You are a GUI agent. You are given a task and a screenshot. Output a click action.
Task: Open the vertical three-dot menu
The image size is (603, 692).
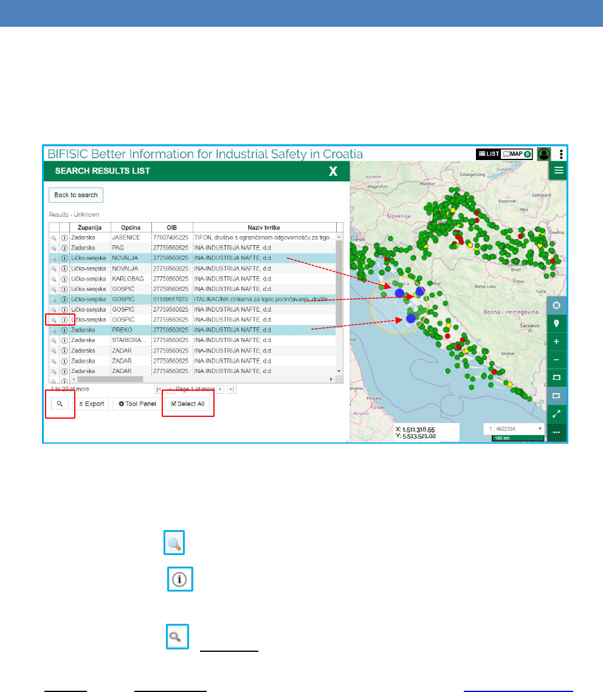tap(560, 154)
